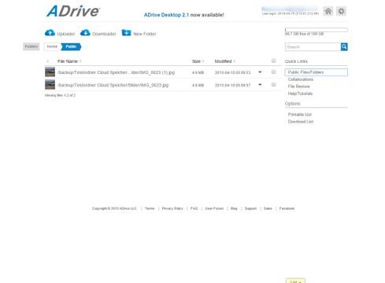Open Public Files/Folders quick link
385x283 pixels.
point(317,72)
